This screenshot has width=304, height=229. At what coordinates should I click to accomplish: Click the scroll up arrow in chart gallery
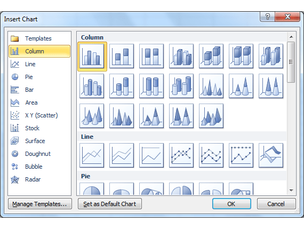point(291,37)
